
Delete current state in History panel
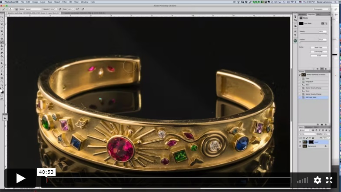[x=326, y=125]
